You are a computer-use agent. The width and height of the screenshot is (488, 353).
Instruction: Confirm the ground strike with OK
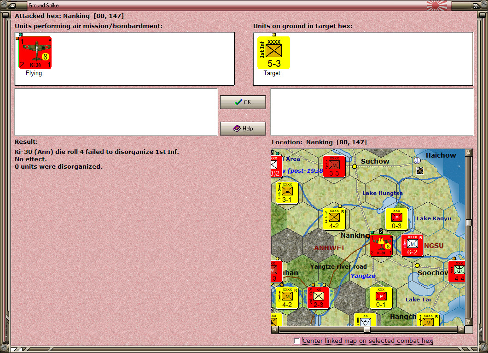click(243, 102)
